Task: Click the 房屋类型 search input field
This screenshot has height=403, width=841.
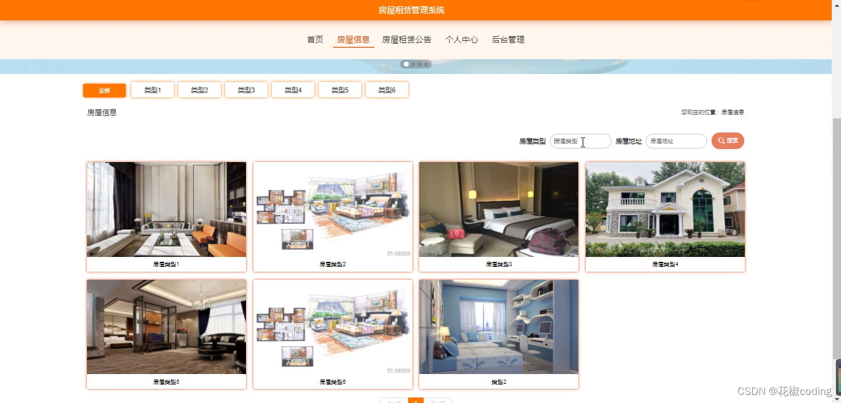Action: tap(580, 140)
